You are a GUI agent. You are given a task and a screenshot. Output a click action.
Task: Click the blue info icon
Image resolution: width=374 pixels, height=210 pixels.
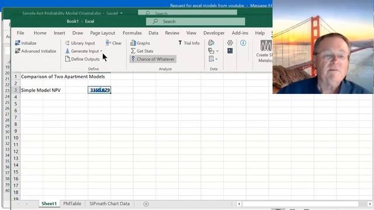click(x=243, y=43)
